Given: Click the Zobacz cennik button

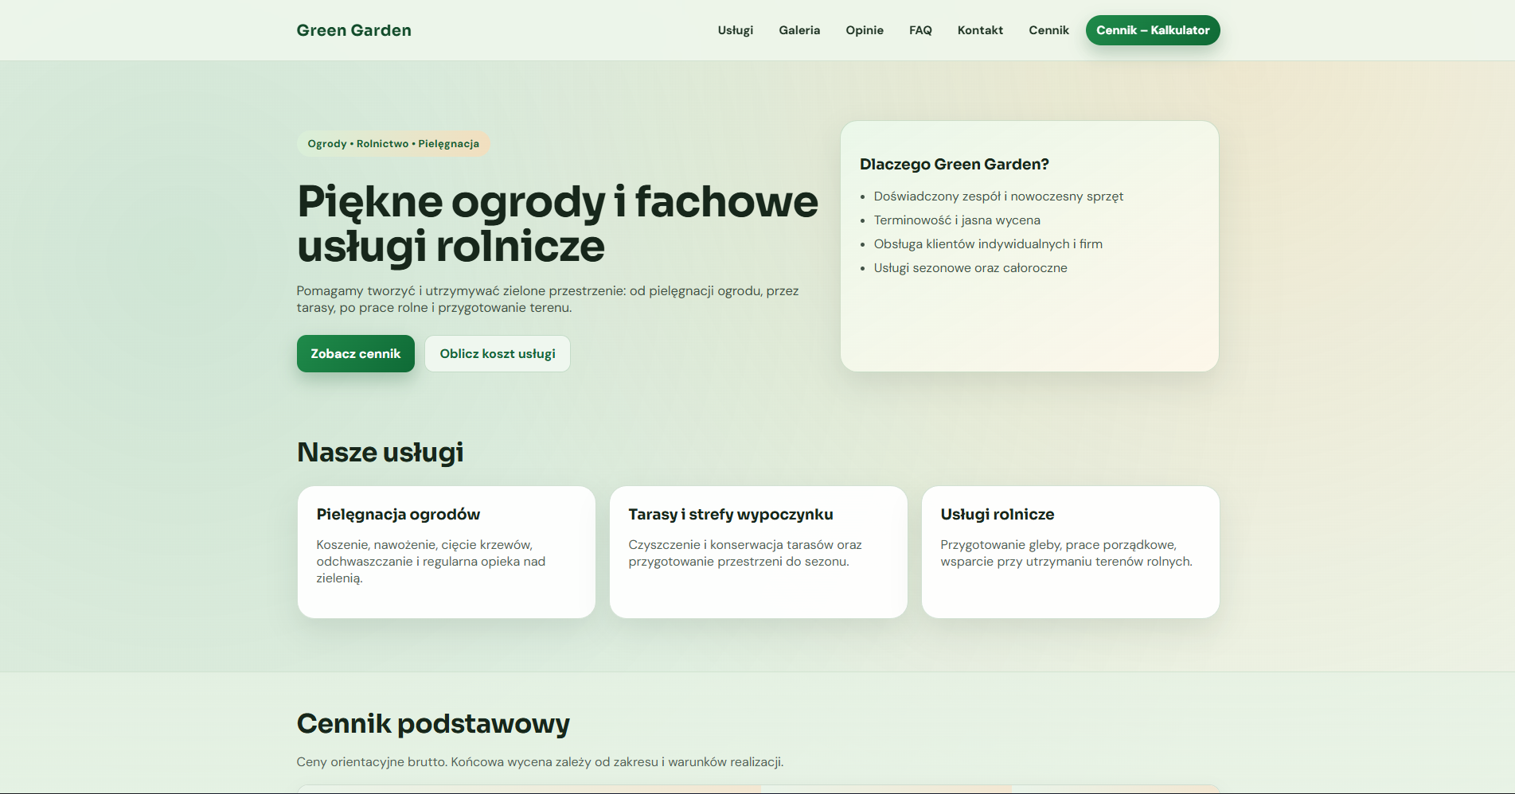Looking at the screenshot, I should (355, 353).
